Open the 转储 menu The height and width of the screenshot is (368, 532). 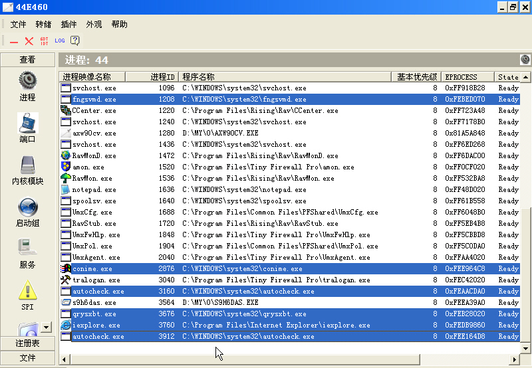pos(43,25)
